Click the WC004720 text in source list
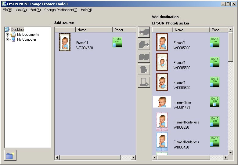 (85, 48)
